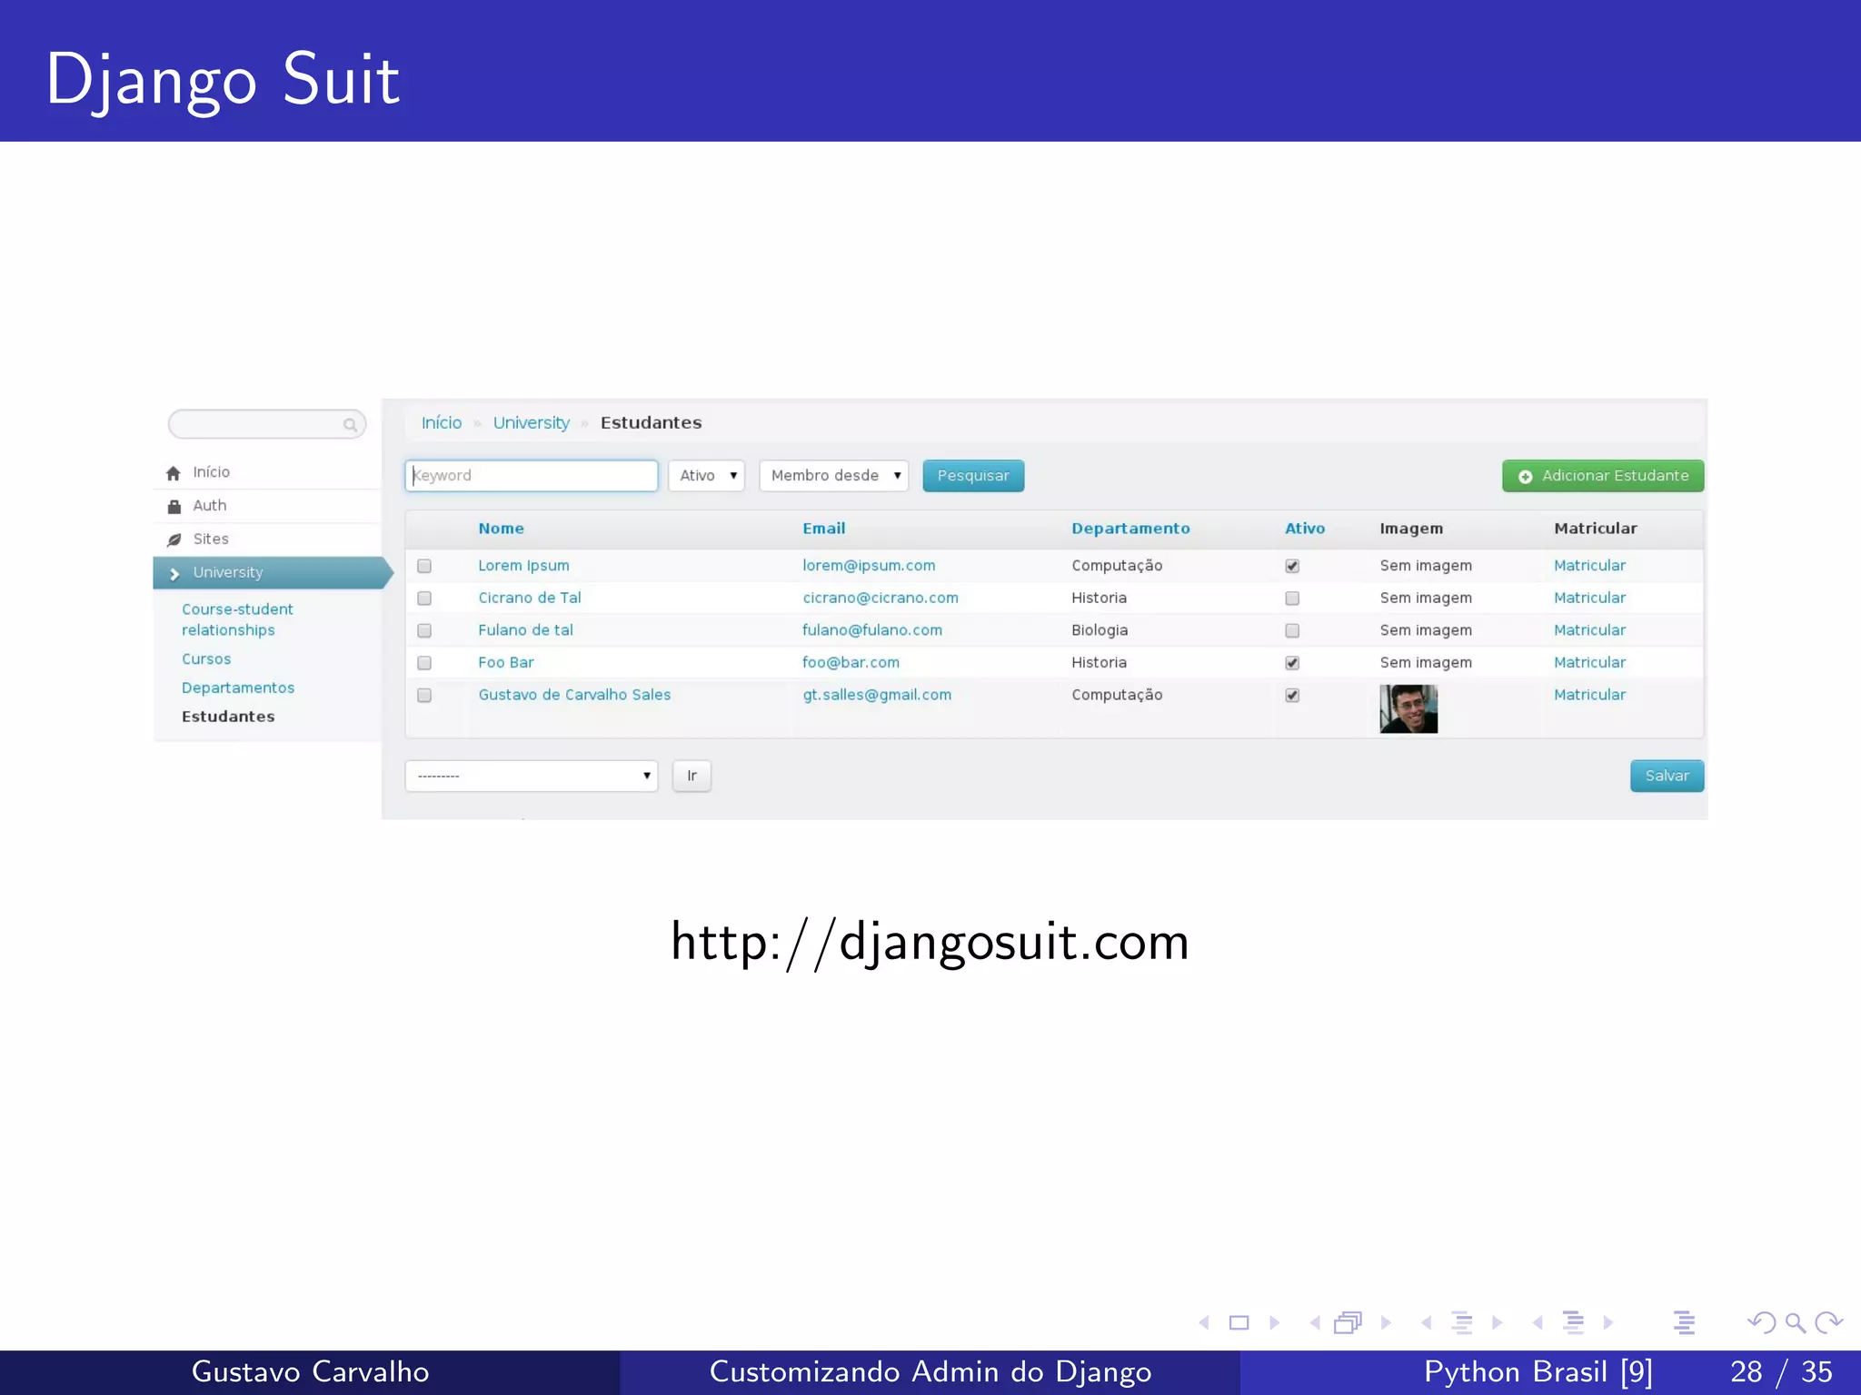Open the Ativo filter dropdown
This screenshot has height=1395, width=1861.
pos(706,476)
